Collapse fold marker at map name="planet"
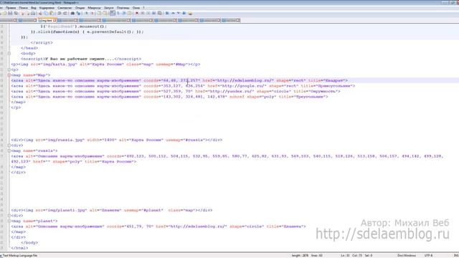459x258 pixels. pyautogui.click(x=9, y=221)
